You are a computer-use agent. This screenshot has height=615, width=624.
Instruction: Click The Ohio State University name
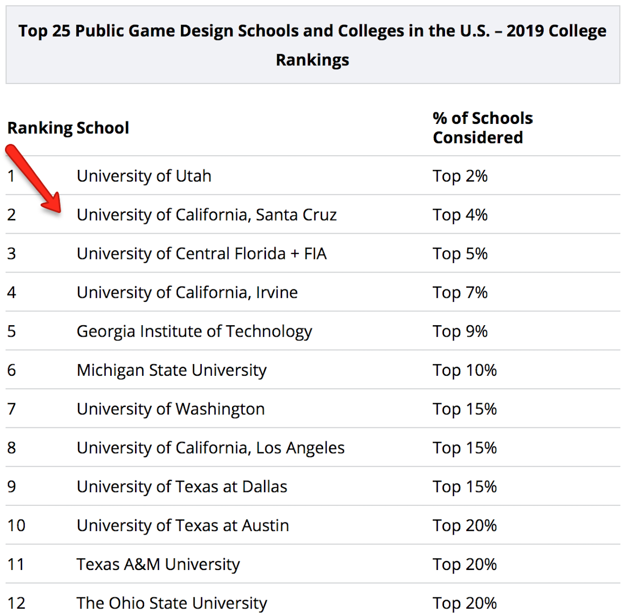(x=171, y=603)
